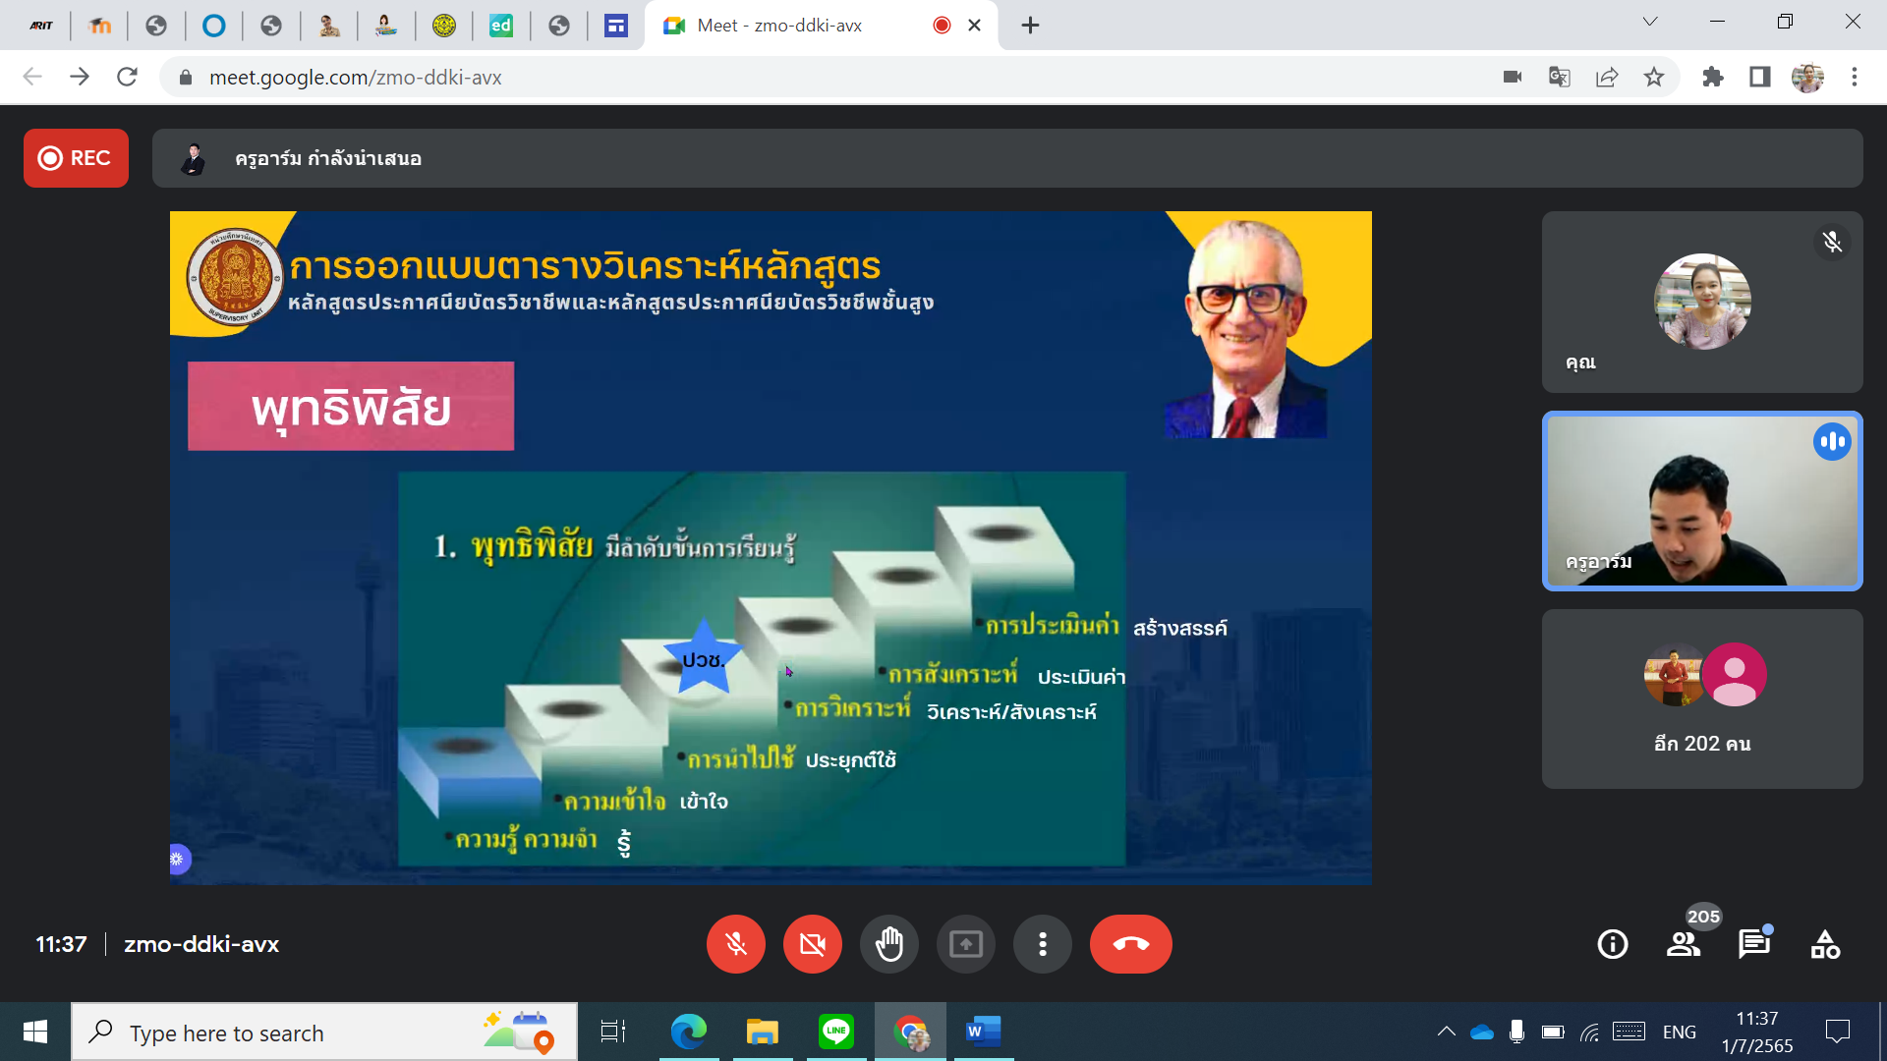Click the touch keyboard tray icon

coord(1629,1032)
